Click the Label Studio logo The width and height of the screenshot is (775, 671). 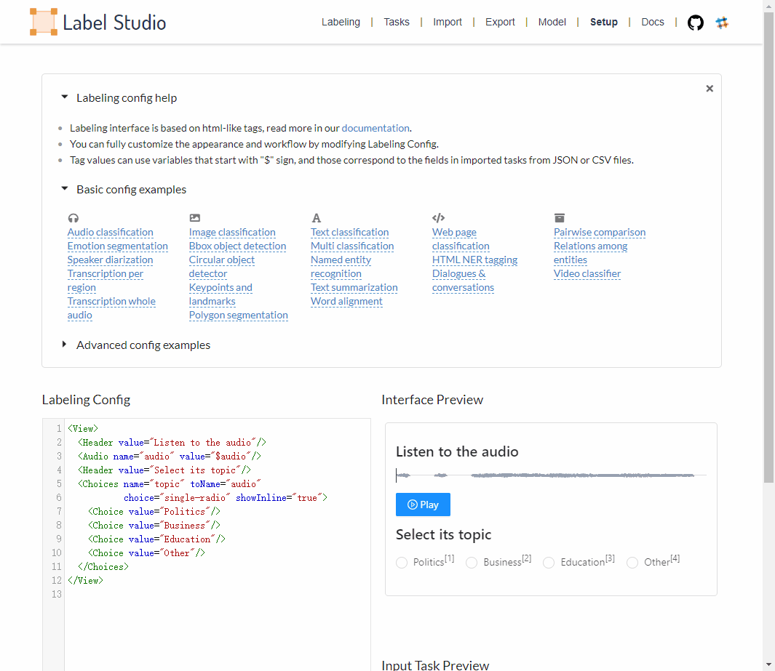click(98, 22)
